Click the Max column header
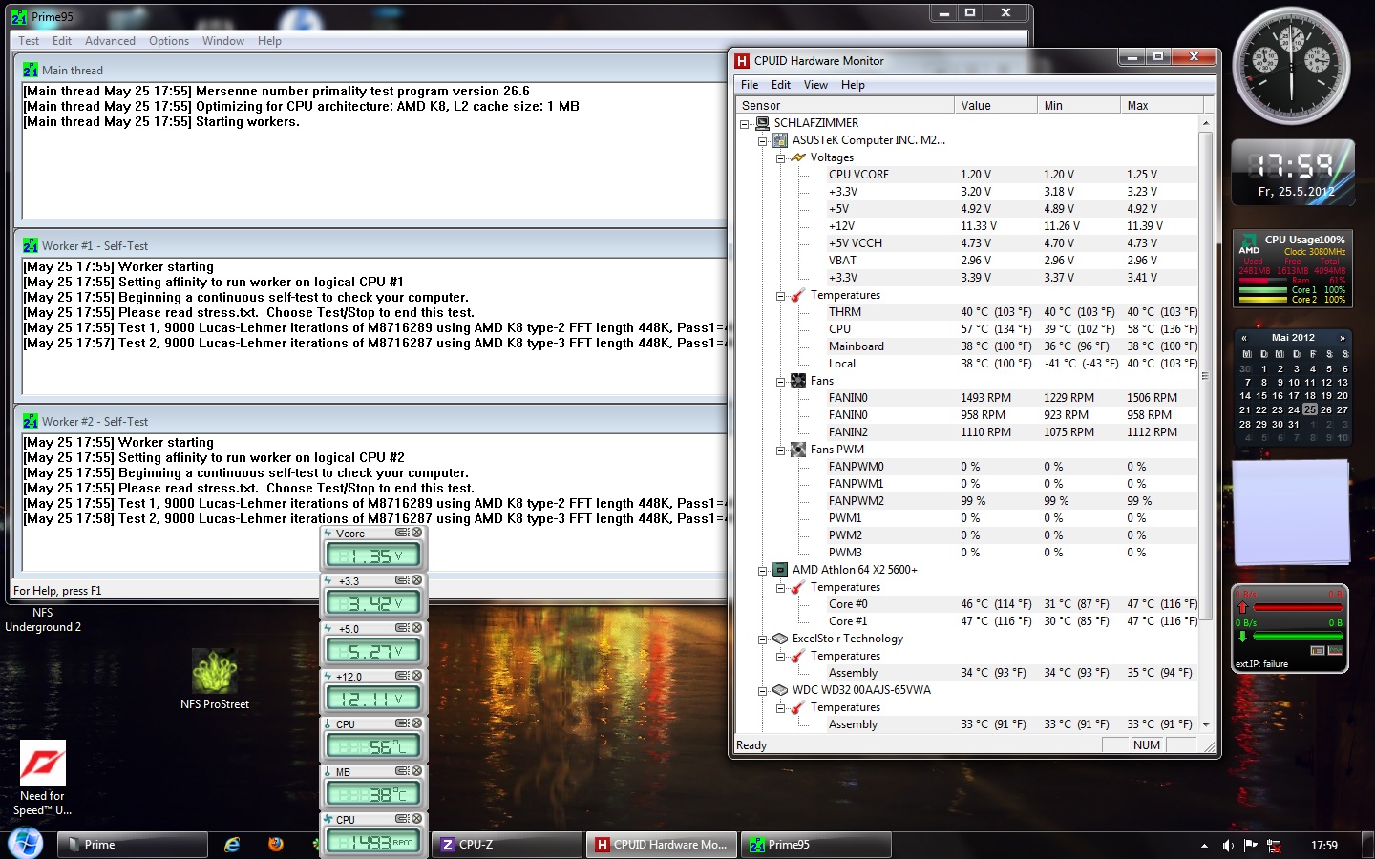The height and width of the screenshot is (859, 1375). coord(1162,106)
